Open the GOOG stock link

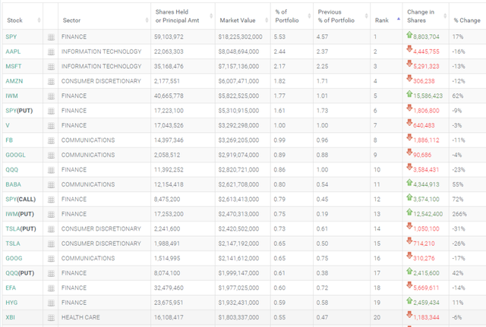coord(14,258)
